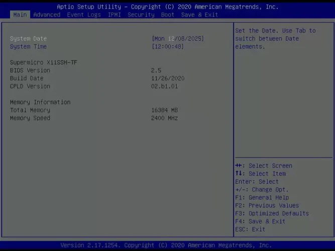Click the F4: Save & Exit hint
The height and width of the screenshot is (251, 335).
(x=260, y=221)
